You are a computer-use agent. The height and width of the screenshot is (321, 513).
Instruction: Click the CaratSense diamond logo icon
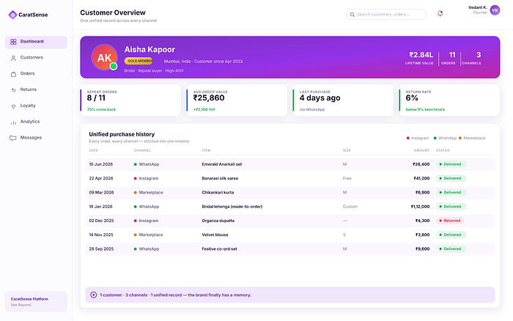tap(12, 15)
